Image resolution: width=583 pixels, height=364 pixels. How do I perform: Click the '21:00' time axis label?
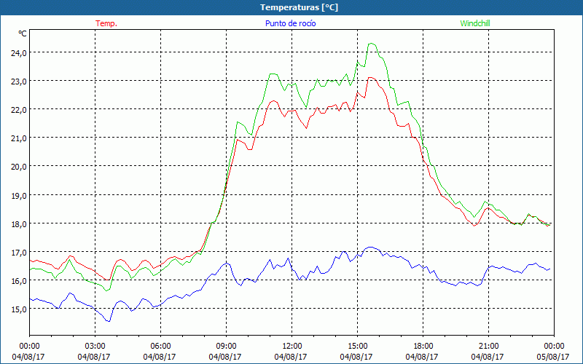(488, 347)
